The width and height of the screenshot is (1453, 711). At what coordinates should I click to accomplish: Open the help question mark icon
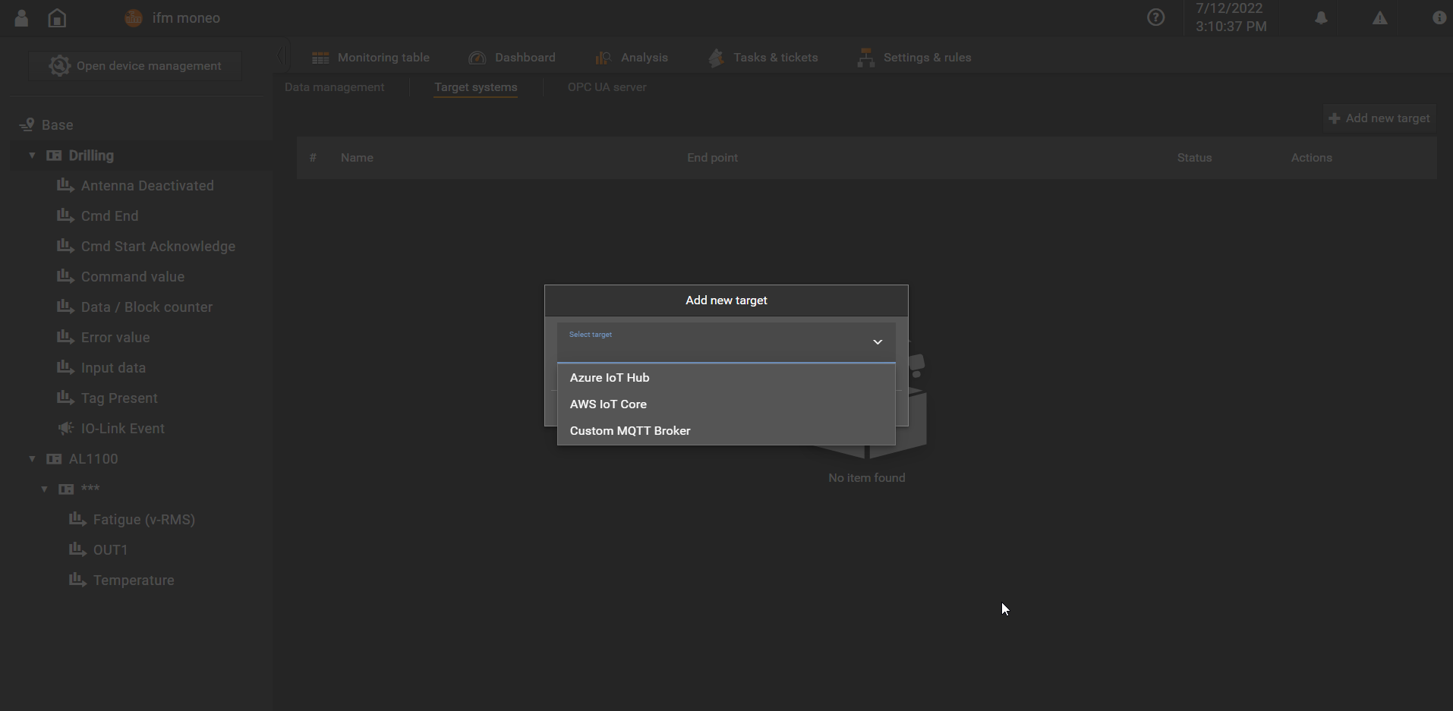[x=1155, y=17]
